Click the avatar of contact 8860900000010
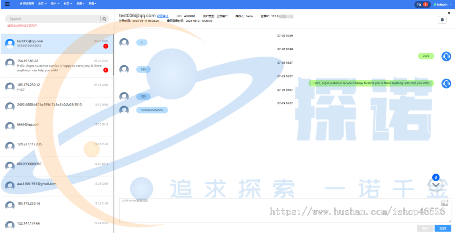Viewport: 455px width, 233px height. [10, 166]
